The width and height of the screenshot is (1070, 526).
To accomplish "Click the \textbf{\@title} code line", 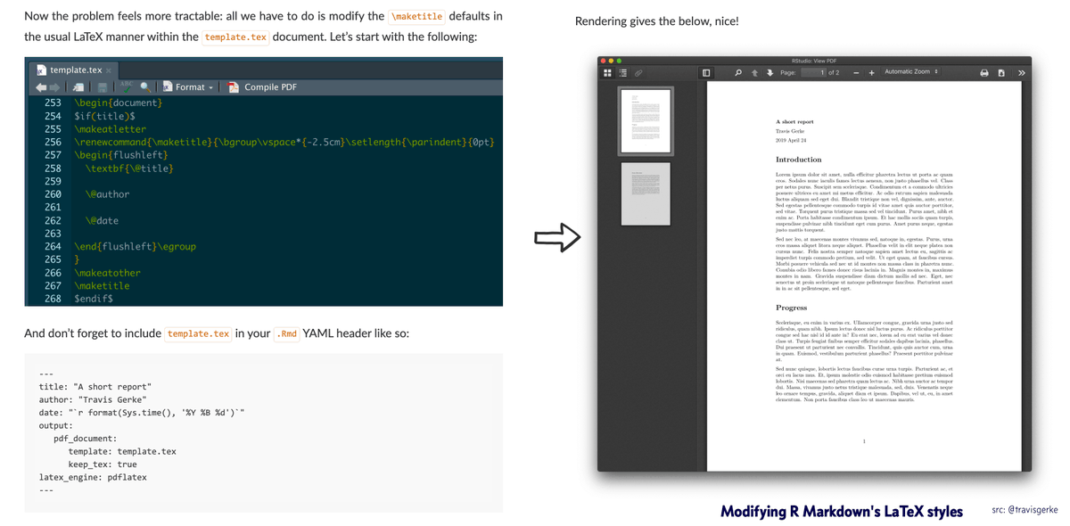I will (x=129, y=168).
